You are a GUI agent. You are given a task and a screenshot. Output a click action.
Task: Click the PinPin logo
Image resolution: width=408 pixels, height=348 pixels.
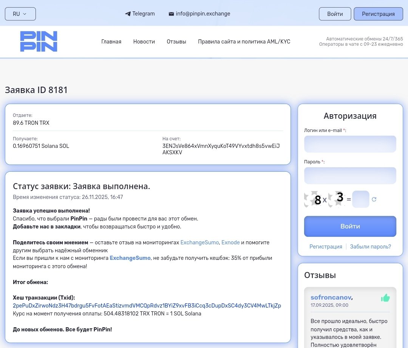(x=39, y=42)
